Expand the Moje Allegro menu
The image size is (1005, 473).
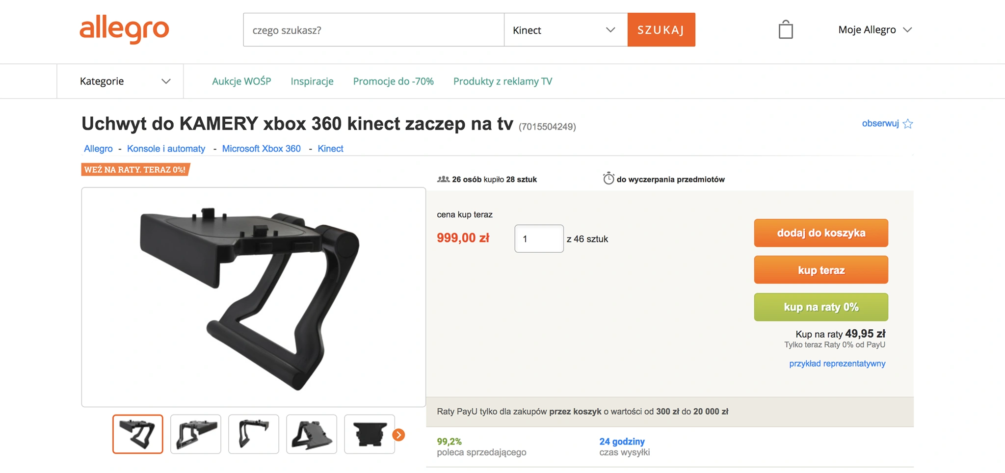click(875, 29)
